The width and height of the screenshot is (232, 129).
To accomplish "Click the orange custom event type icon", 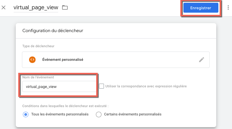I will coord(32,60).
